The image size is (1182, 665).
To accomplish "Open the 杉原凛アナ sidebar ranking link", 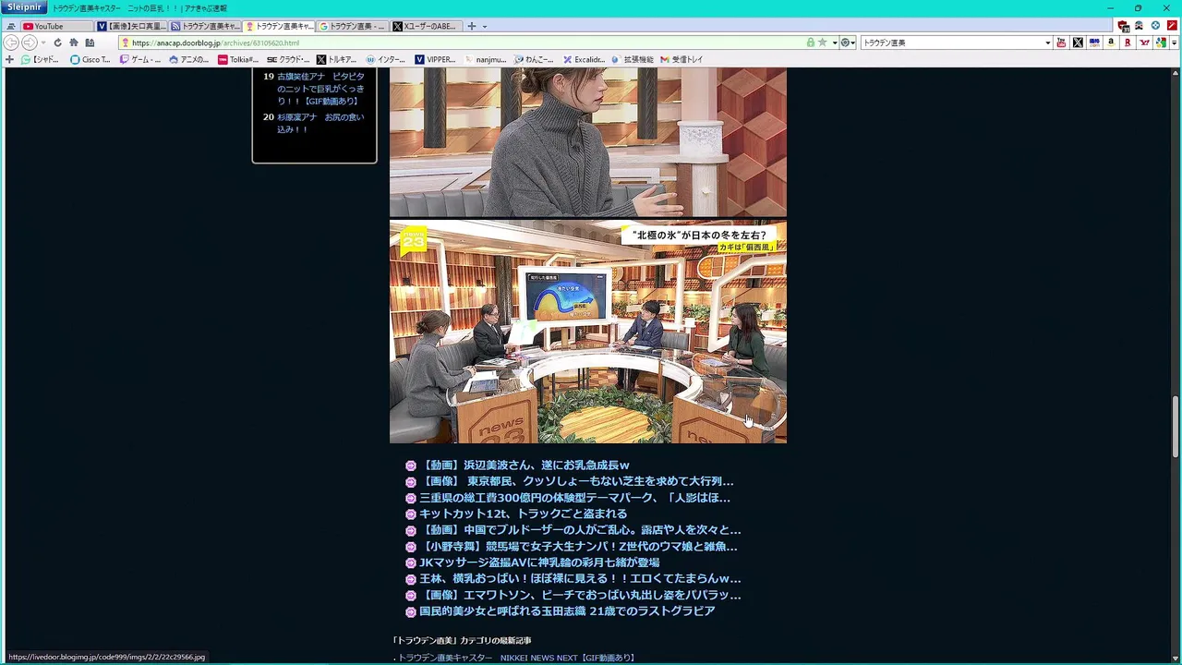I will [320, 123].
